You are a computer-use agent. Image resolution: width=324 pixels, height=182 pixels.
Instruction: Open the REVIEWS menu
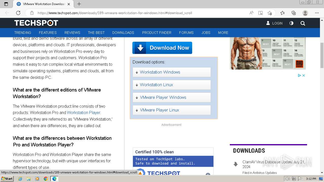tap(72, 33)
